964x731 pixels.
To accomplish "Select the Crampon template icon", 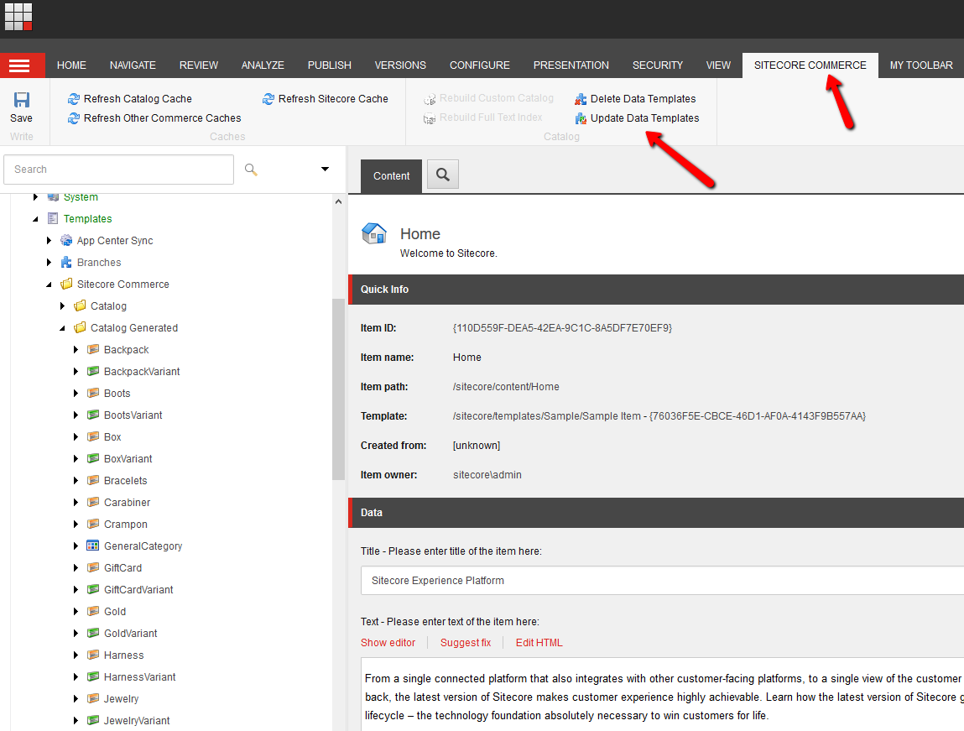I will pyautogui.click(x=93, y=524).
